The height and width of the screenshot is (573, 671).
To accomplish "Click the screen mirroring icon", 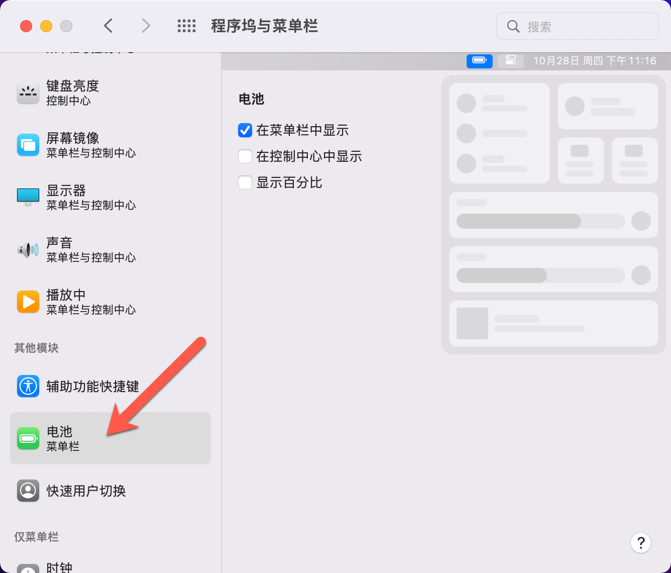I will (x=28, y=145).
